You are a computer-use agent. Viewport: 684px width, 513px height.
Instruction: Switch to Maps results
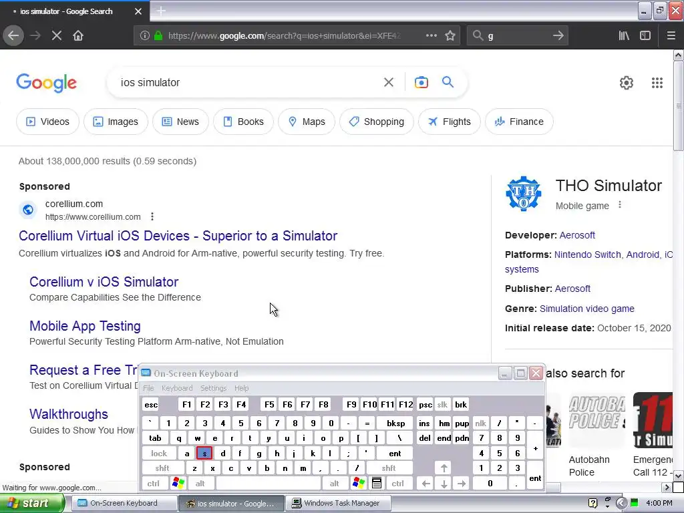307,122
